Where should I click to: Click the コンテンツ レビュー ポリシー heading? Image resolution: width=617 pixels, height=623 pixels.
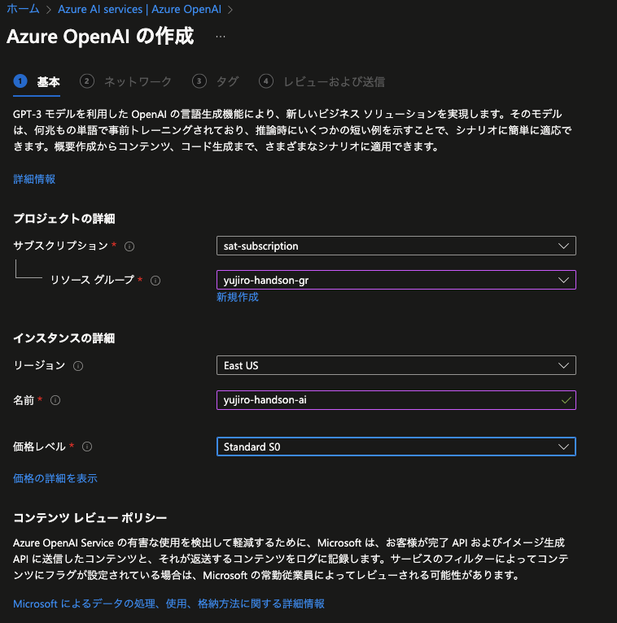click(90, 518)
